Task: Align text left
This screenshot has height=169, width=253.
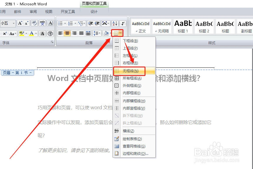Action: 61,34
